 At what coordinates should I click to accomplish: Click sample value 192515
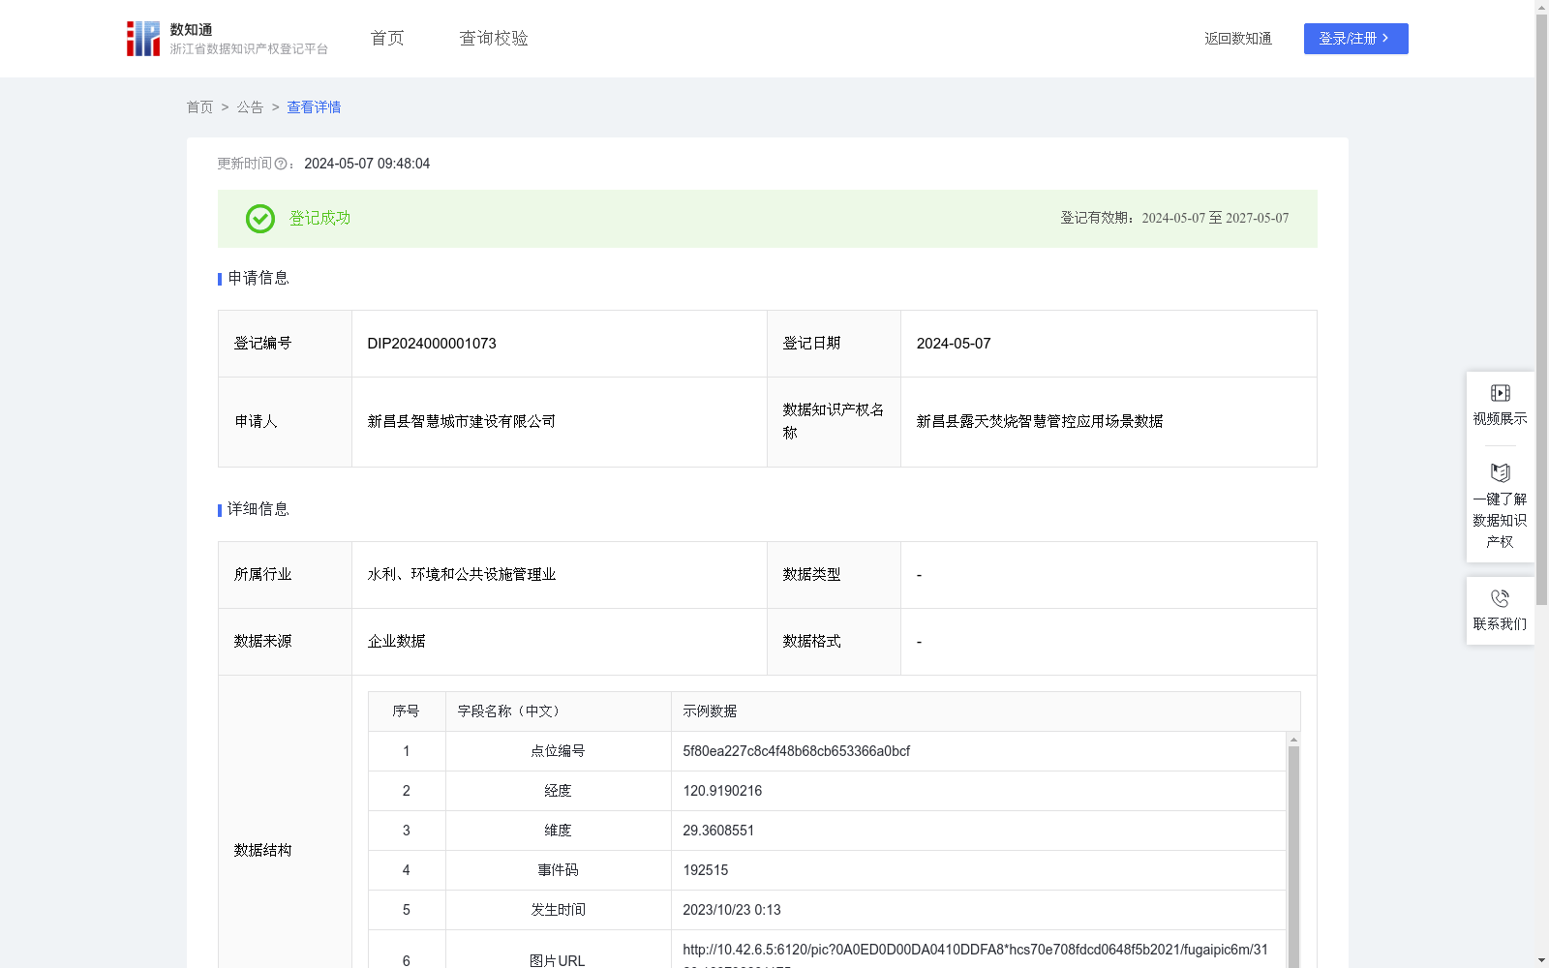point(706,870)
